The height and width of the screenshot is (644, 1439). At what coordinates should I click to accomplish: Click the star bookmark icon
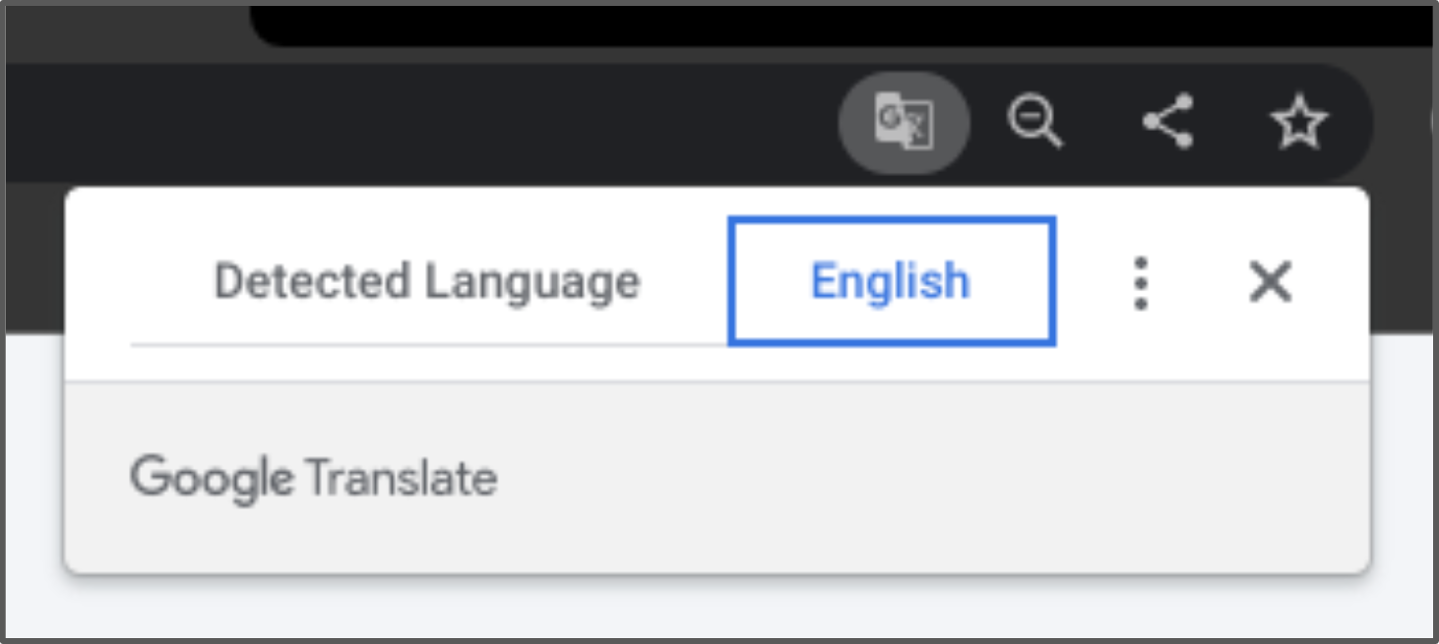pos(1298,122)
